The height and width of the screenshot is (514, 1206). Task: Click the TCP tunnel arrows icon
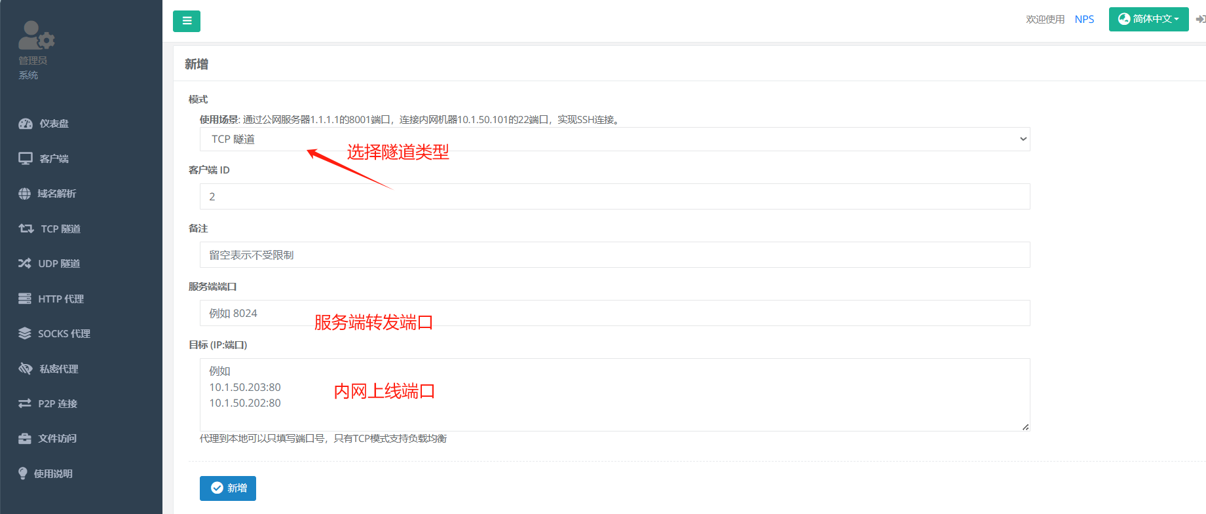tap(26, 229)
